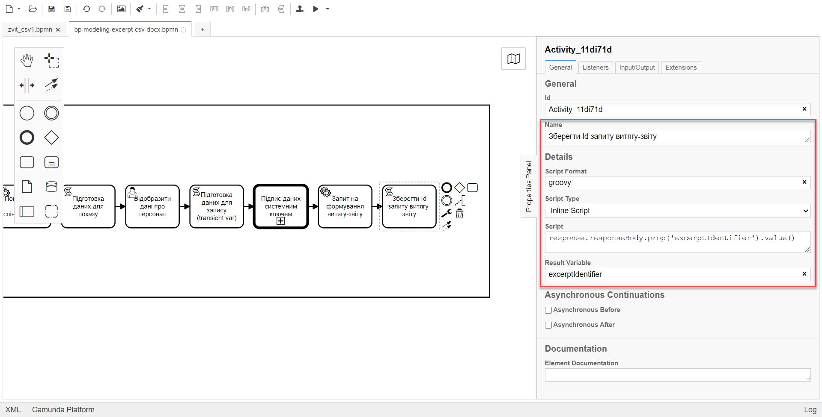This screenshot has width=822, height=417.
Task: Expand the new file dropdown arrow
Action: click(x=19, y=9)
